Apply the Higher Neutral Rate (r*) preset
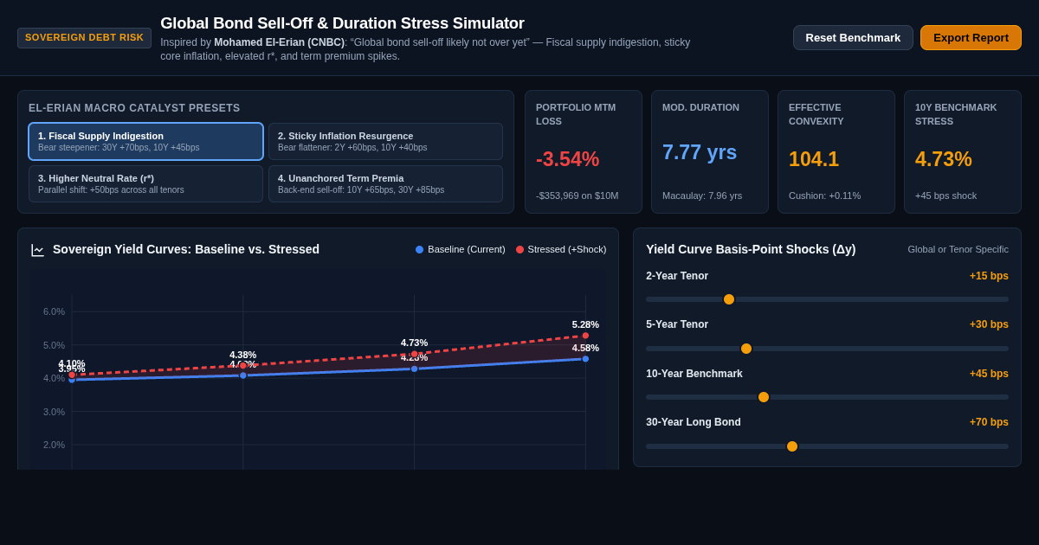 tap(145, 183)
